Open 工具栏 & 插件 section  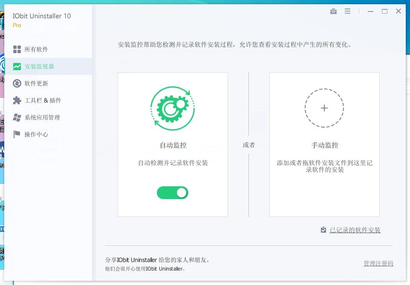pos(43,100)
